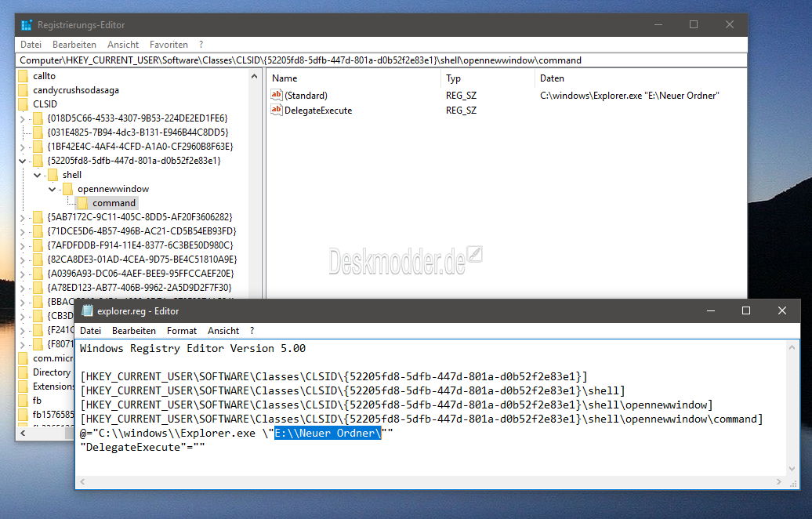Maximize the explorer.reg Editor window

tap(745, 310)
